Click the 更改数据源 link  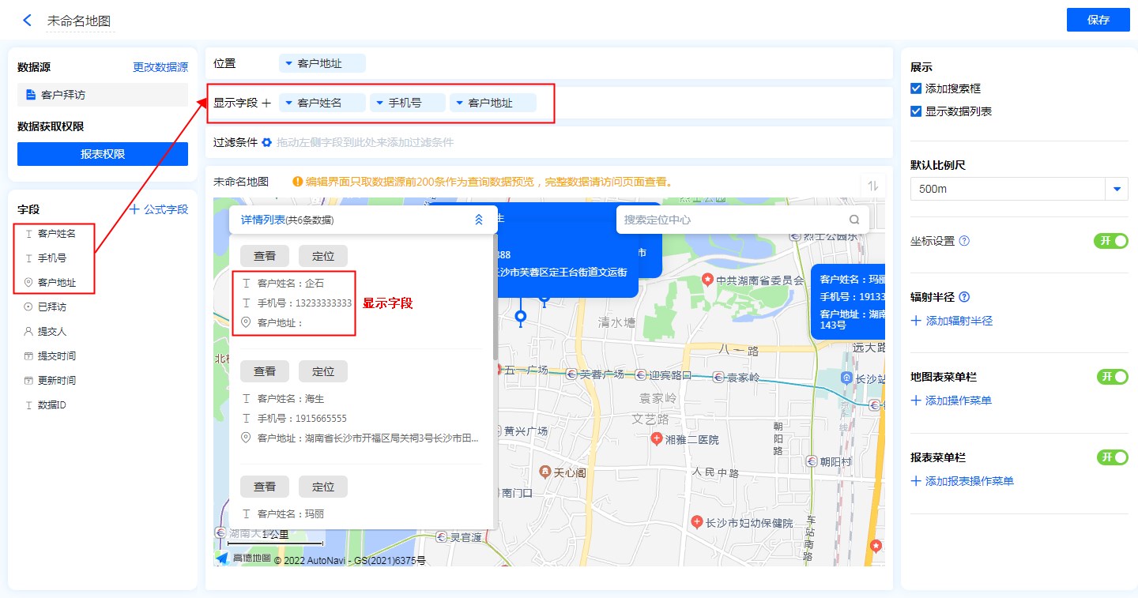coord(160,68)
